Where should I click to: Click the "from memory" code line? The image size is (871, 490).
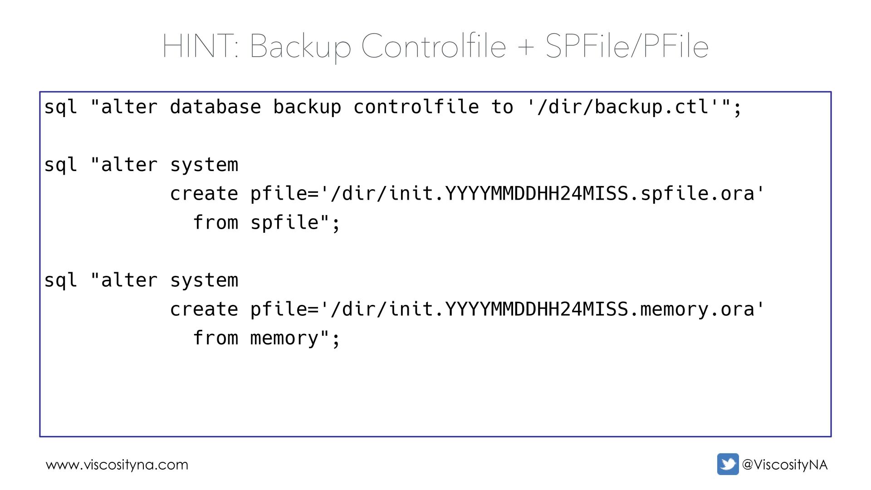click(x=266, y=338)
